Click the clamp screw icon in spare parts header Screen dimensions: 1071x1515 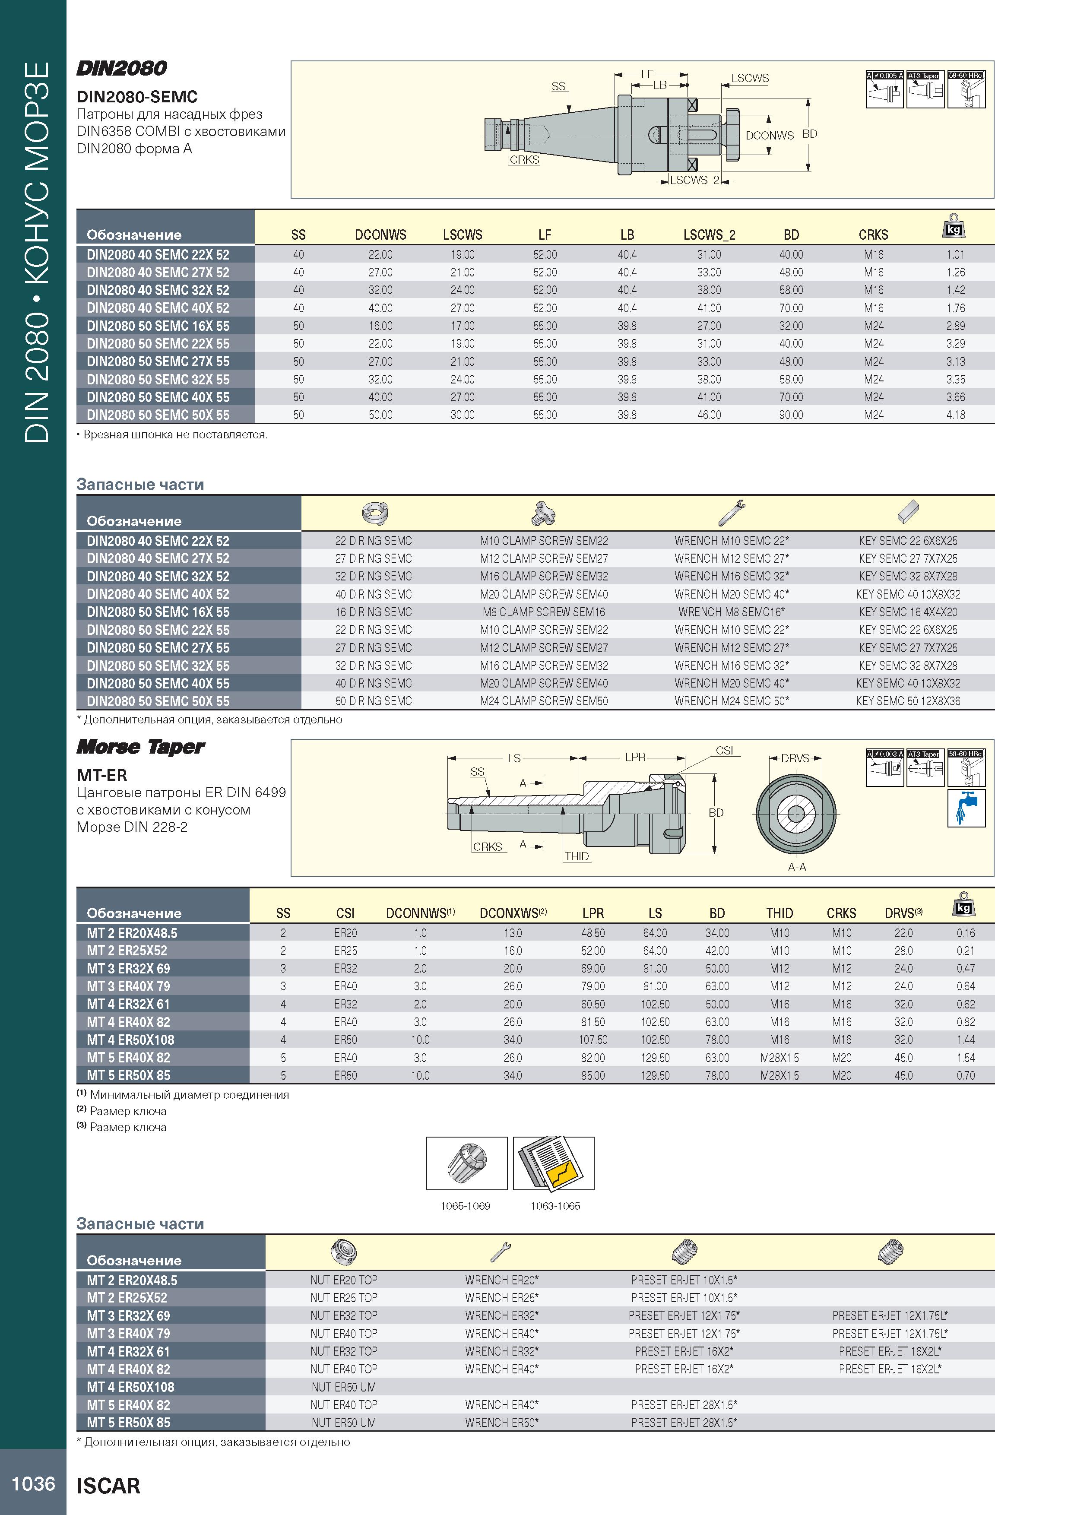pyautogui.click(x=544, y=513)
